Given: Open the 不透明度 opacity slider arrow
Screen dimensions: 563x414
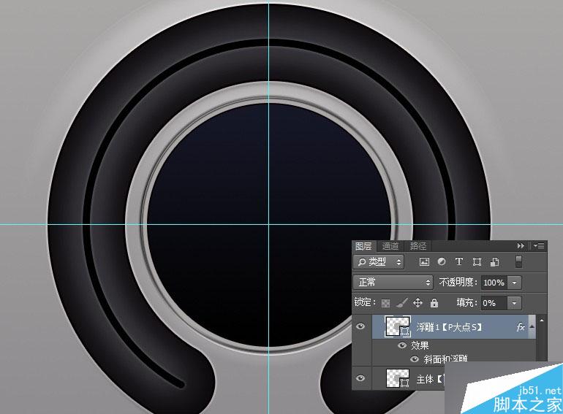Looking at the screenshot, I should 514,283.
